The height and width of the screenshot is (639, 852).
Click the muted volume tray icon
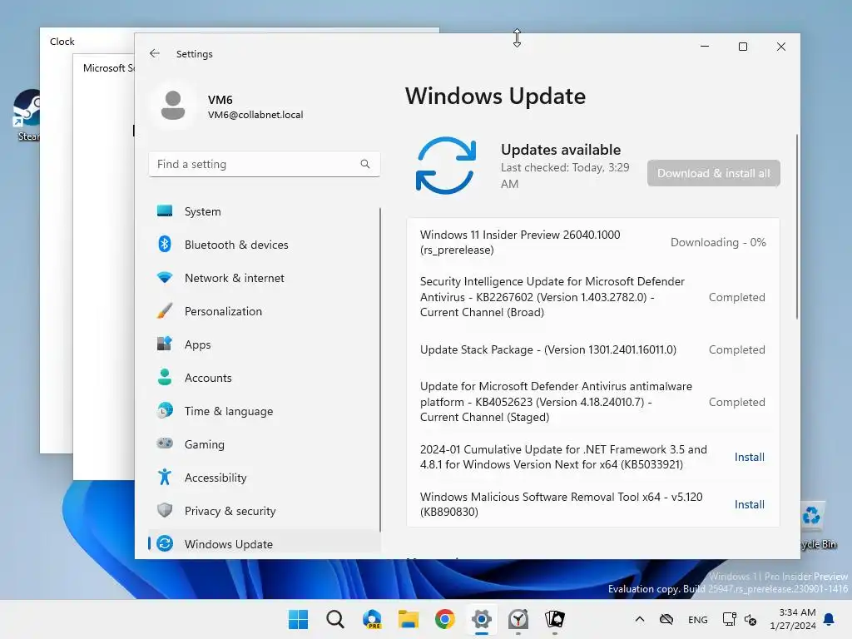[x=750, y=620]
